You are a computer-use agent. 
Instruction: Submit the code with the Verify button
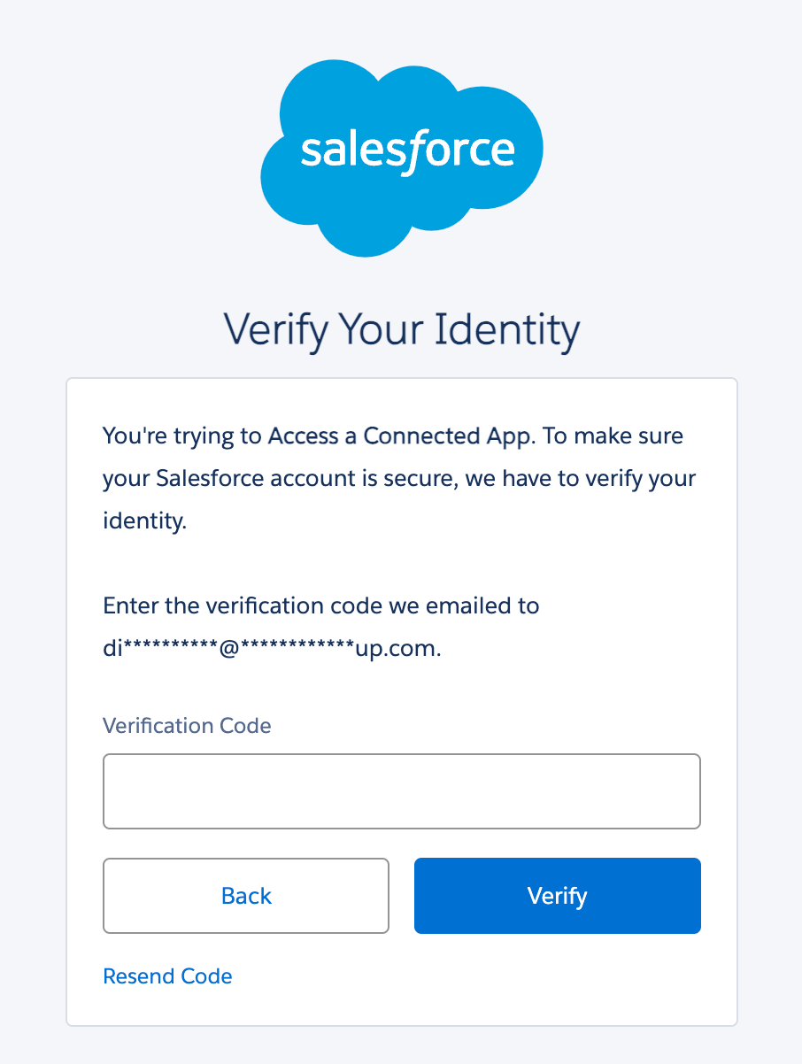pyautogui.click(x=557, y=896)
